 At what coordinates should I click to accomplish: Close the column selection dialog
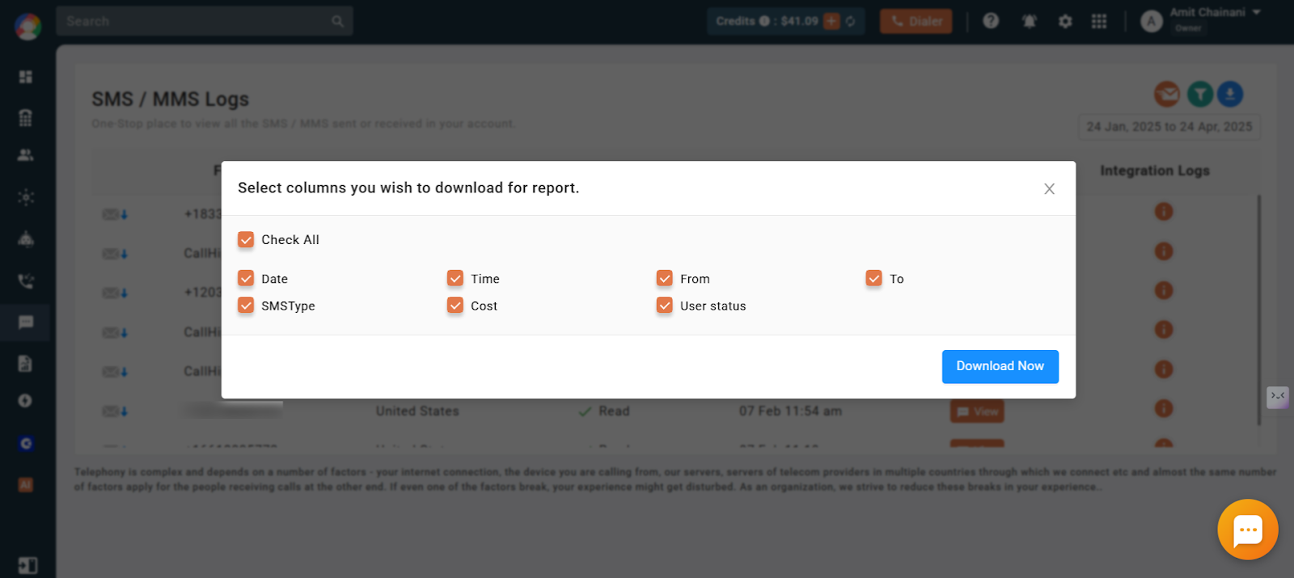[x=1049, y=188]
